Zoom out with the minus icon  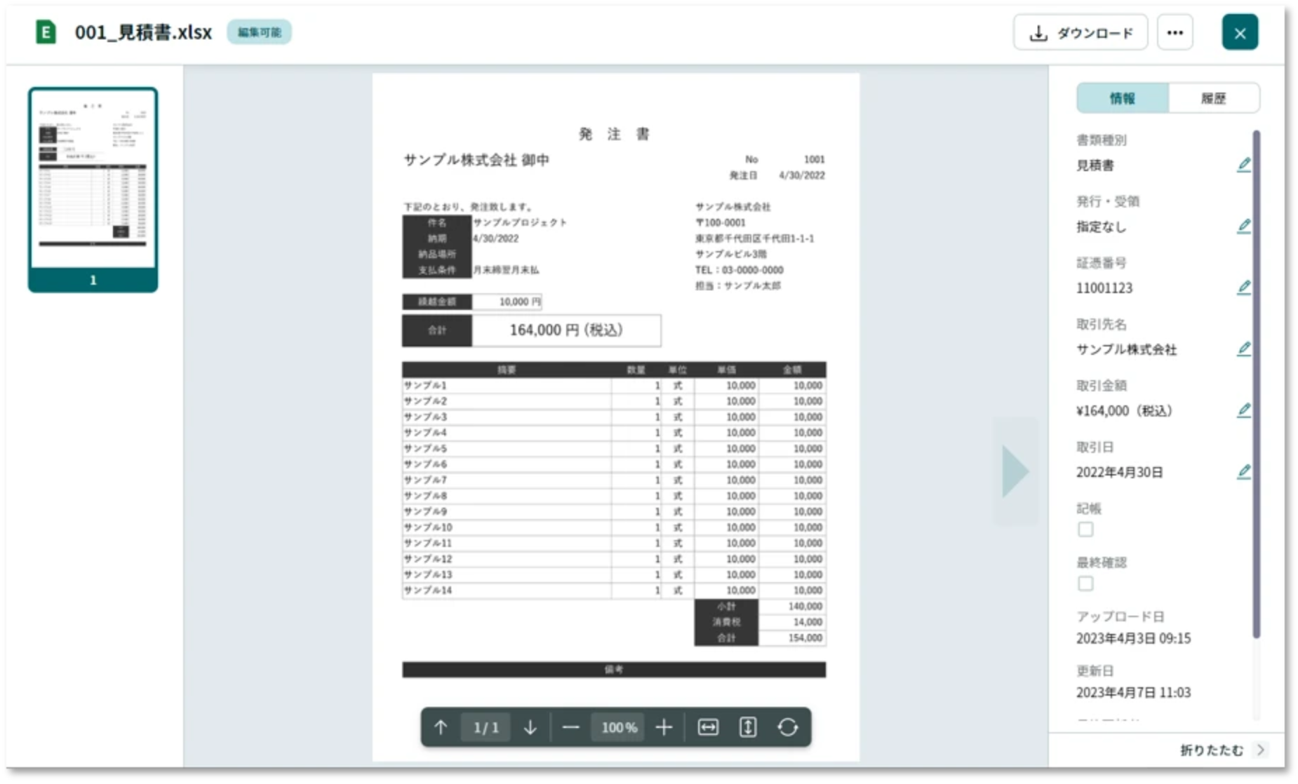pos(570,727)
